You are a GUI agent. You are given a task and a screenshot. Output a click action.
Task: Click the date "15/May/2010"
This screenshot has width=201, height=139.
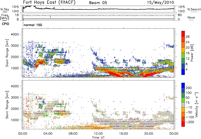pyautogui.click(x=160, y=3)
